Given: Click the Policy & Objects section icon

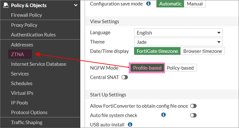Looking at the screenshot, I should [6, 5].
